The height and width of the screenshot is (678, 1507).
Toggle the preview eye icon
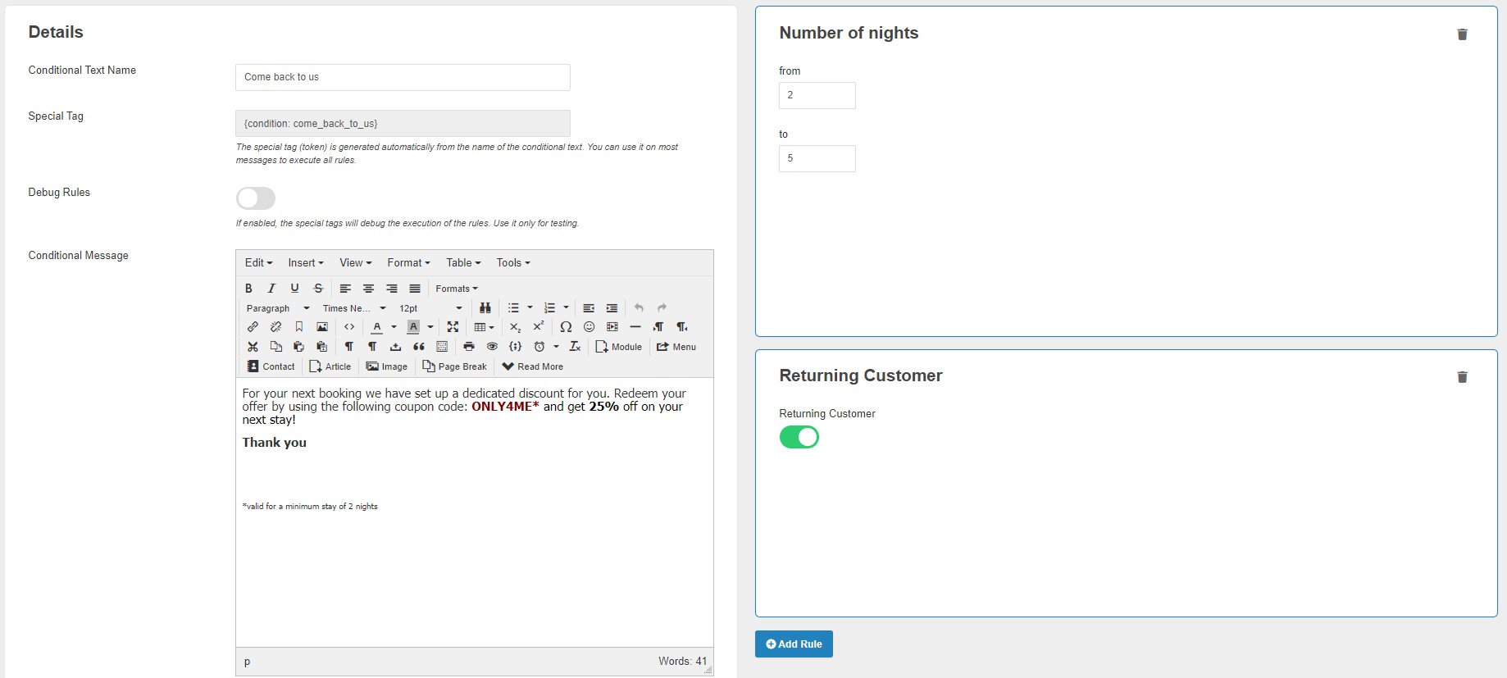pyautogui.click(x=492, y=347)
